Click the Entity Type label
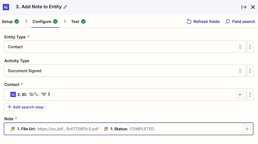Image resolution: width=258 pixels, height=144 pixels. (15, 37)
